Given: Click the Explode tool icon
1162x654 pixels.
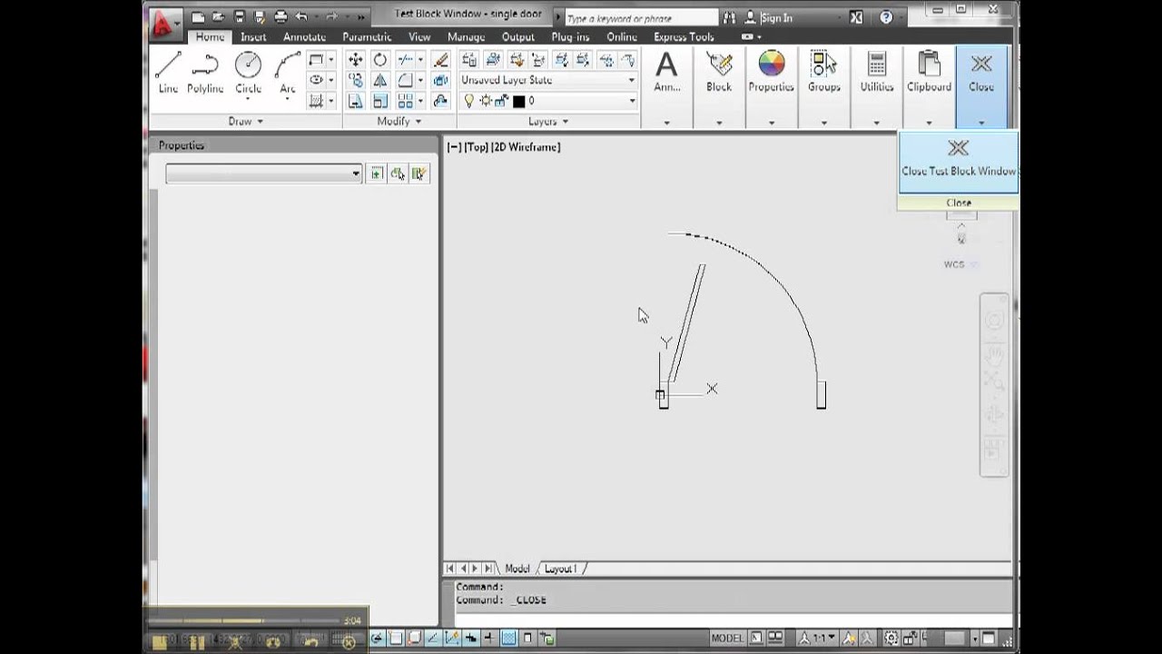Looking at the screenshot, I should click(x=441, y=80).
